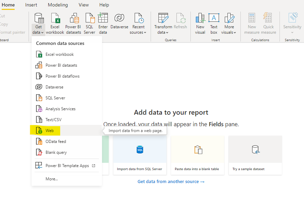
Task: Click Try a sample dataset card
Action: (x=255, y=155)
